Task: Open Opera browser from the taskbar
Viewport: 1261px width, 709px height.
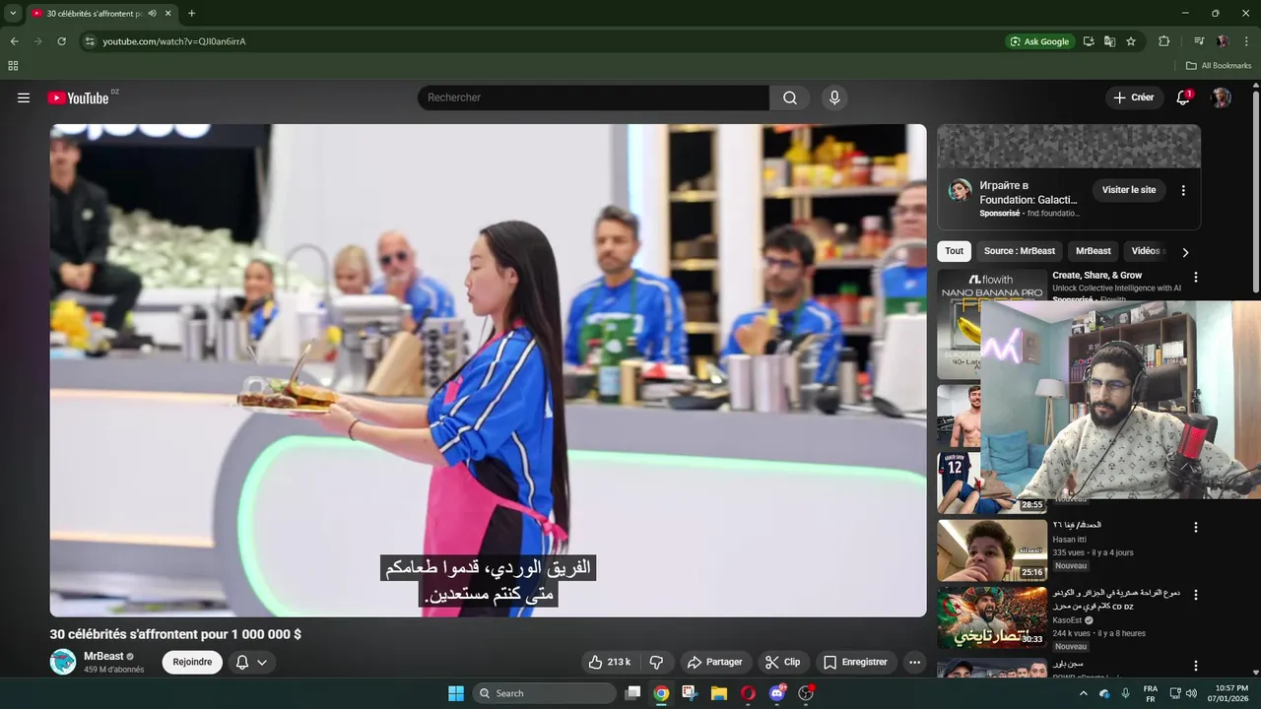Action: (x=748, y=693)
